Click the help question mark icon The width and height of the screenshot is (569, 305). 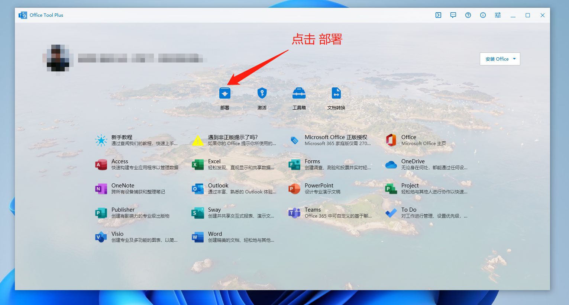(468, 15)
